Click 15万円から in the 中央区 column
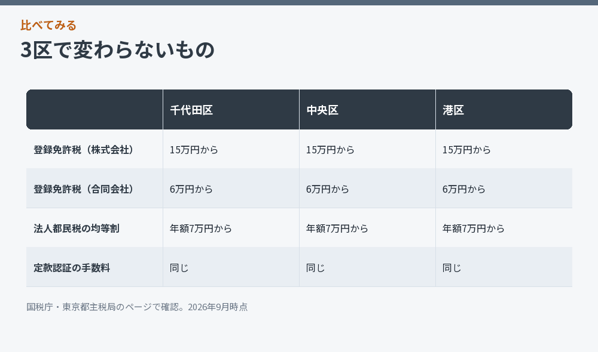Viewport: 598px width, 352px height. click(x=330, y=150)
